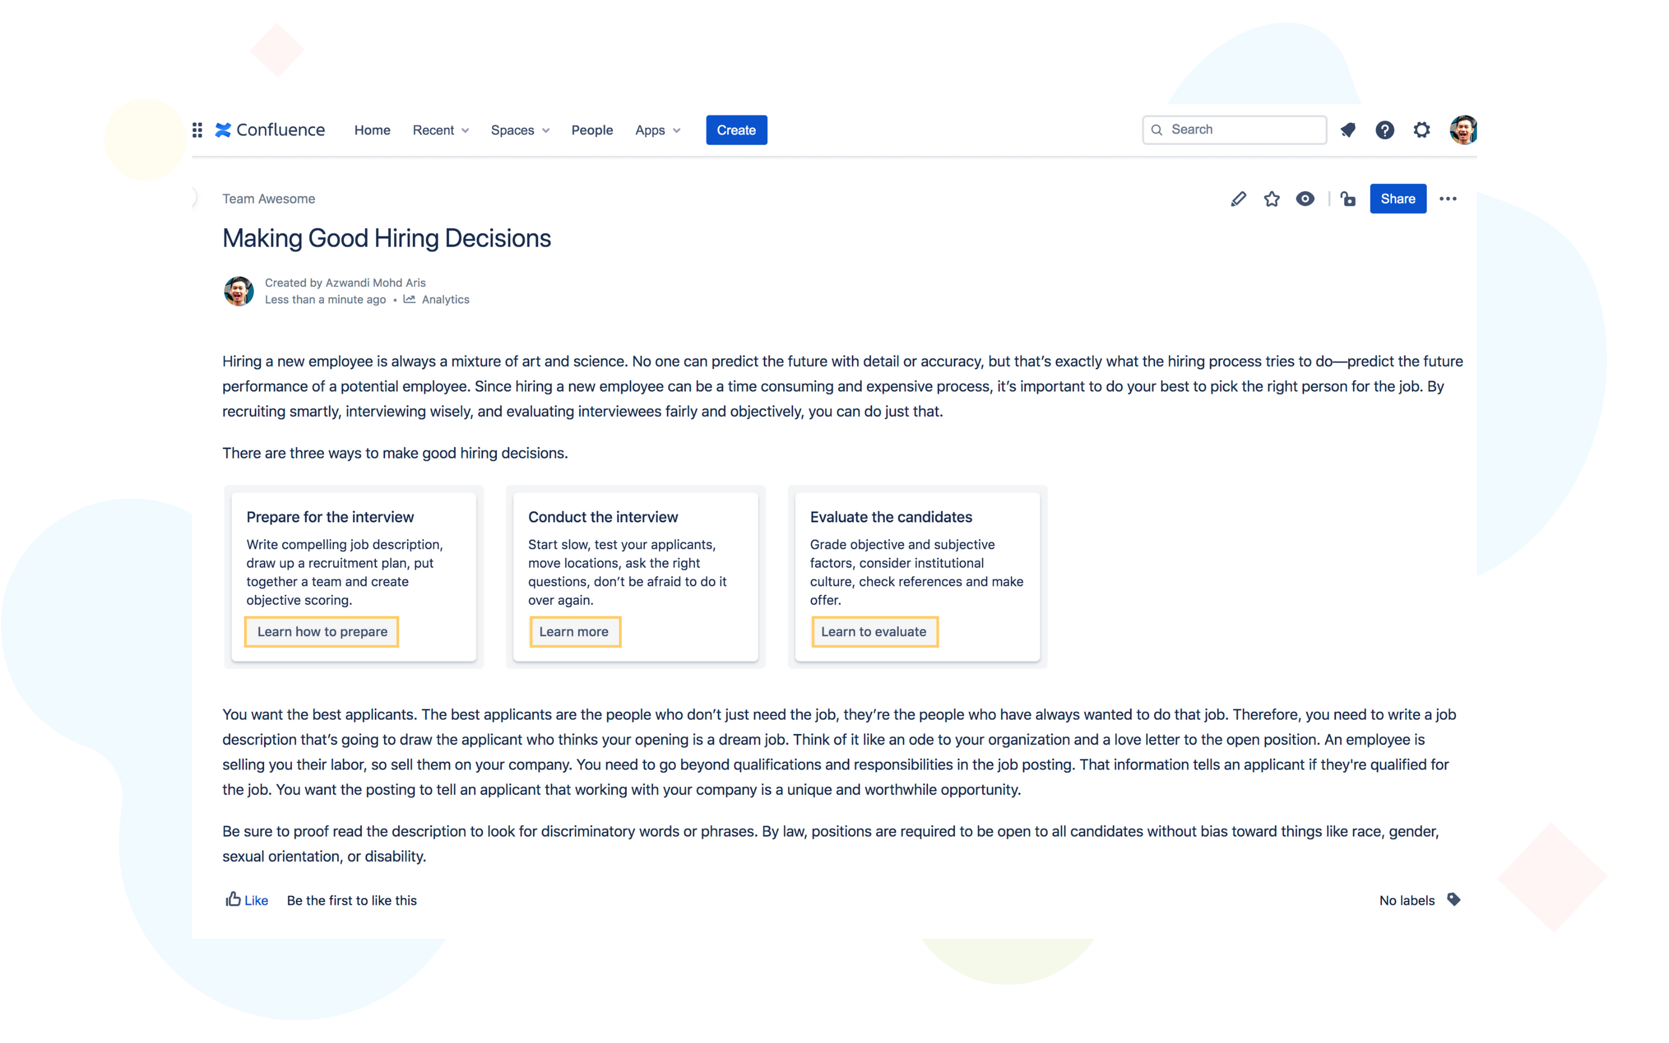Click the Analytics link

445,300
